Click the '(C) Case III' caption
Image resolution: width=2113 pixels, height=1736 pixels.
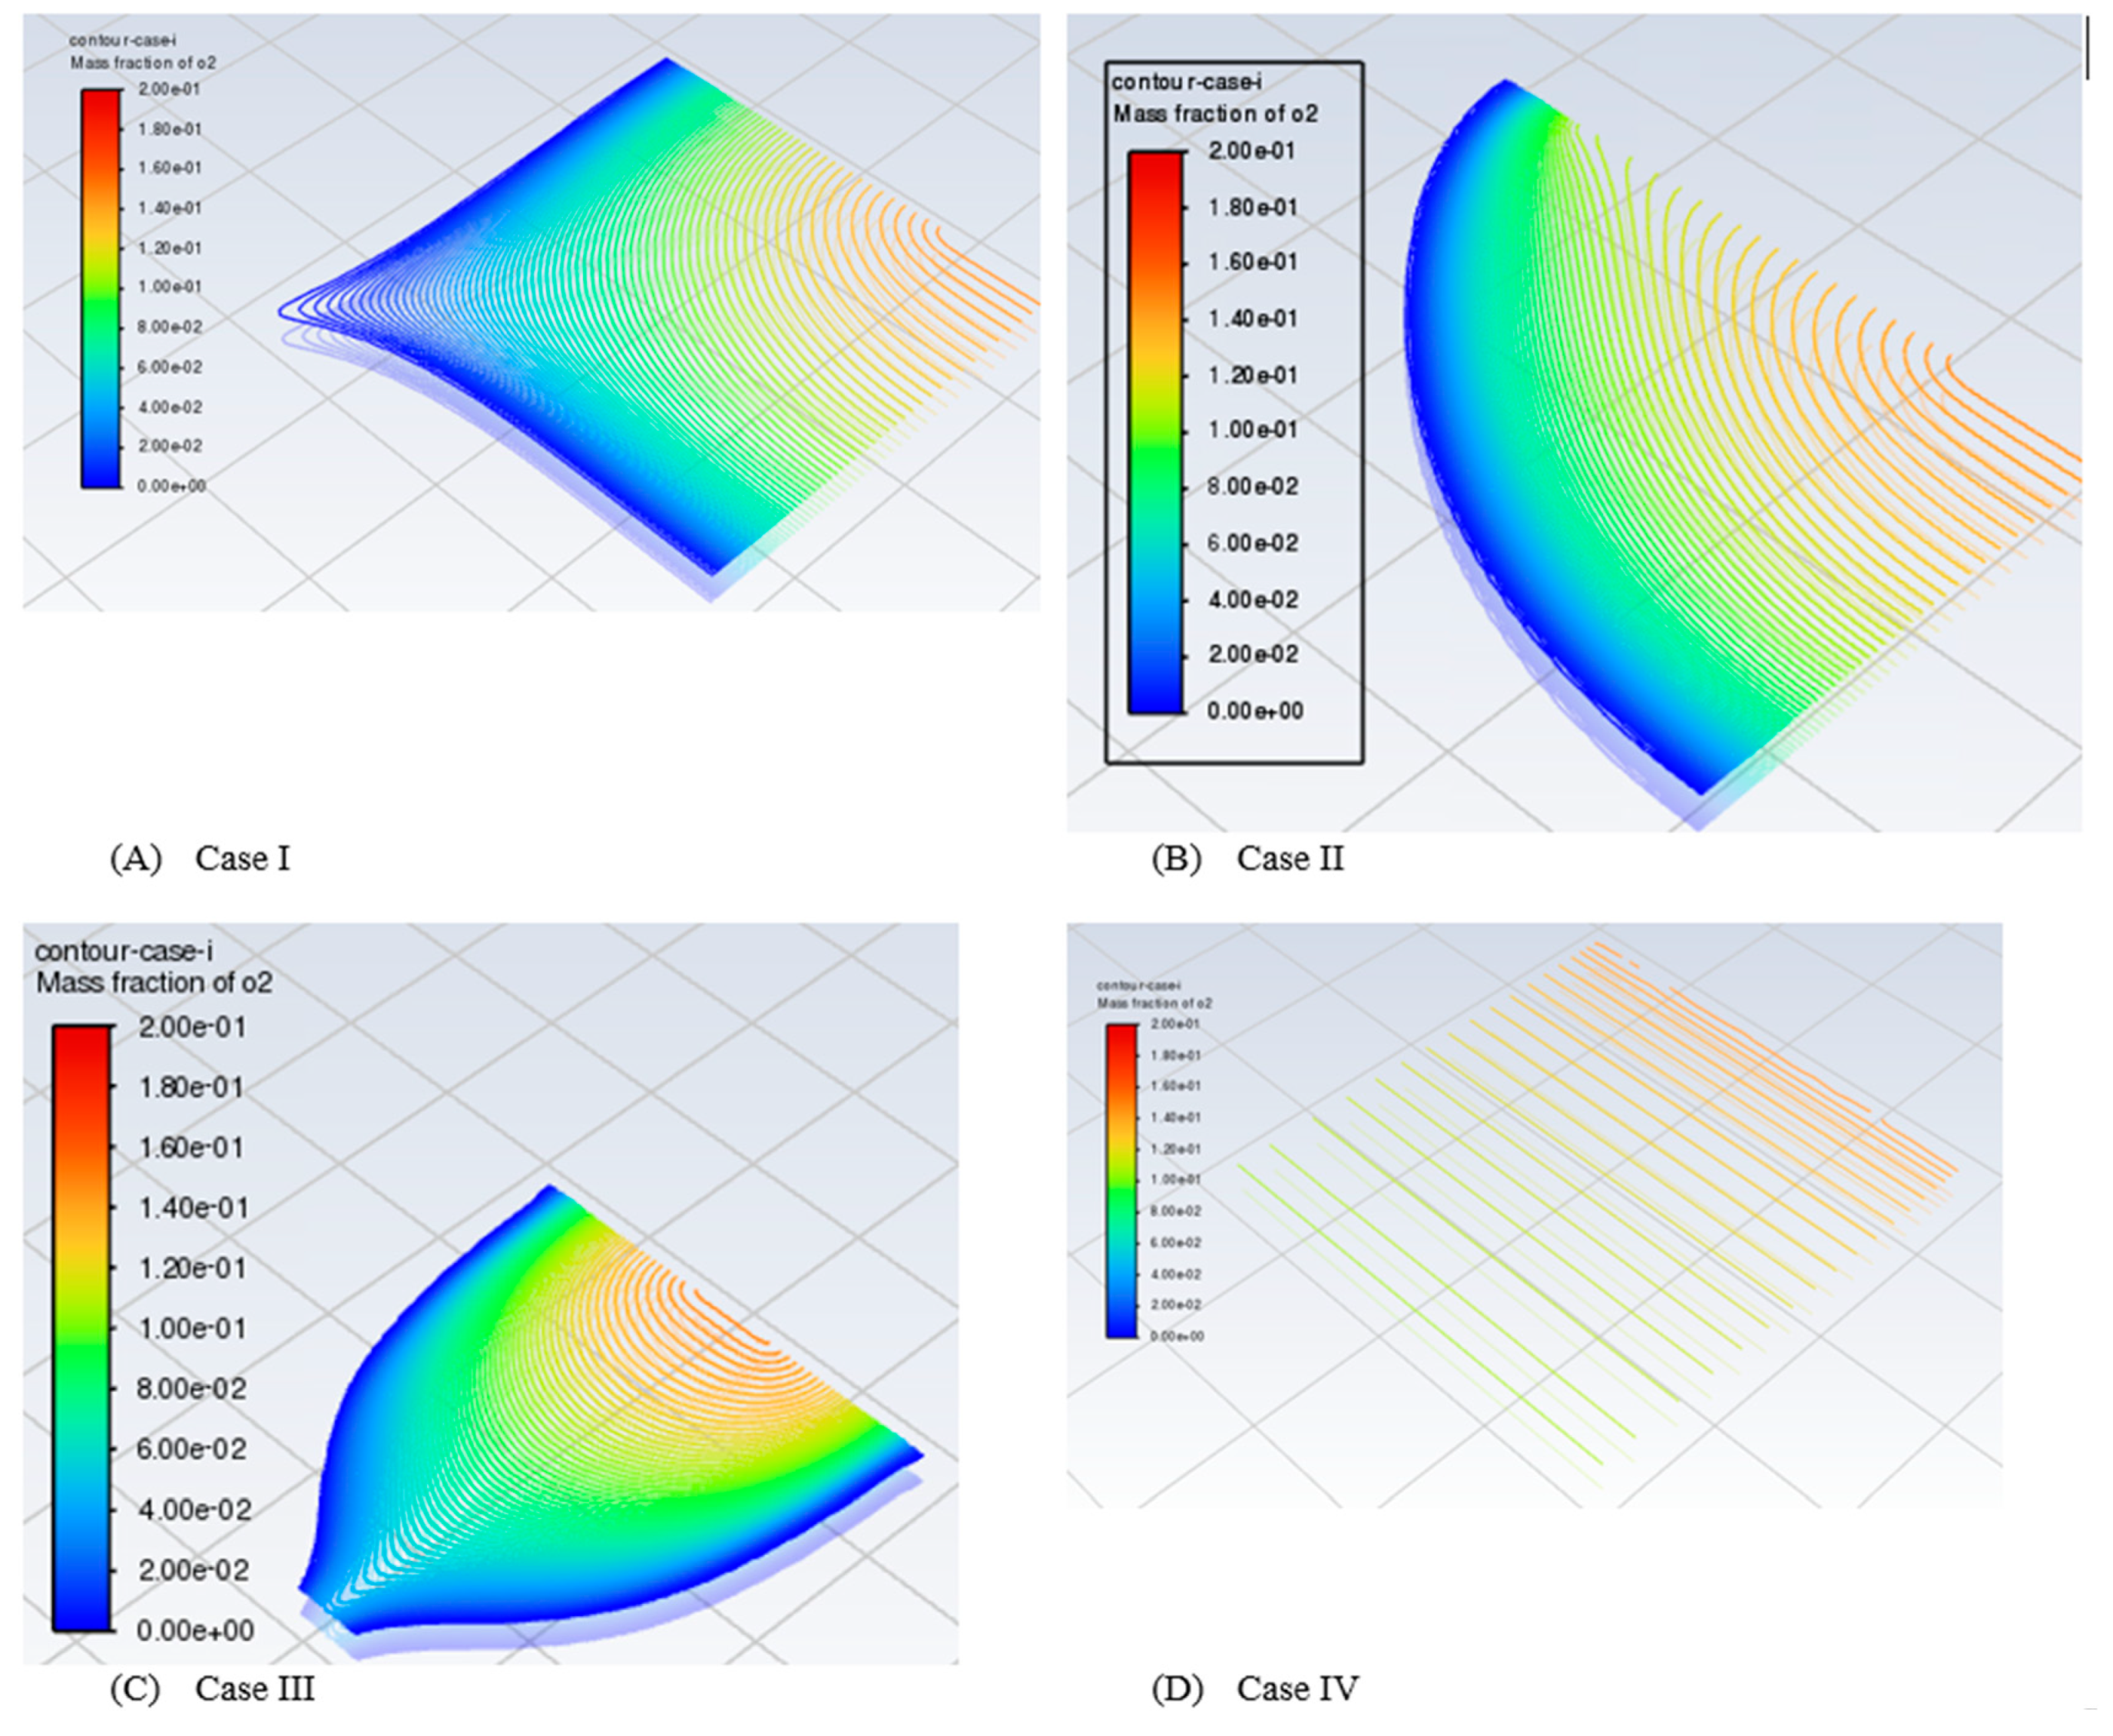click(212, 1688)
